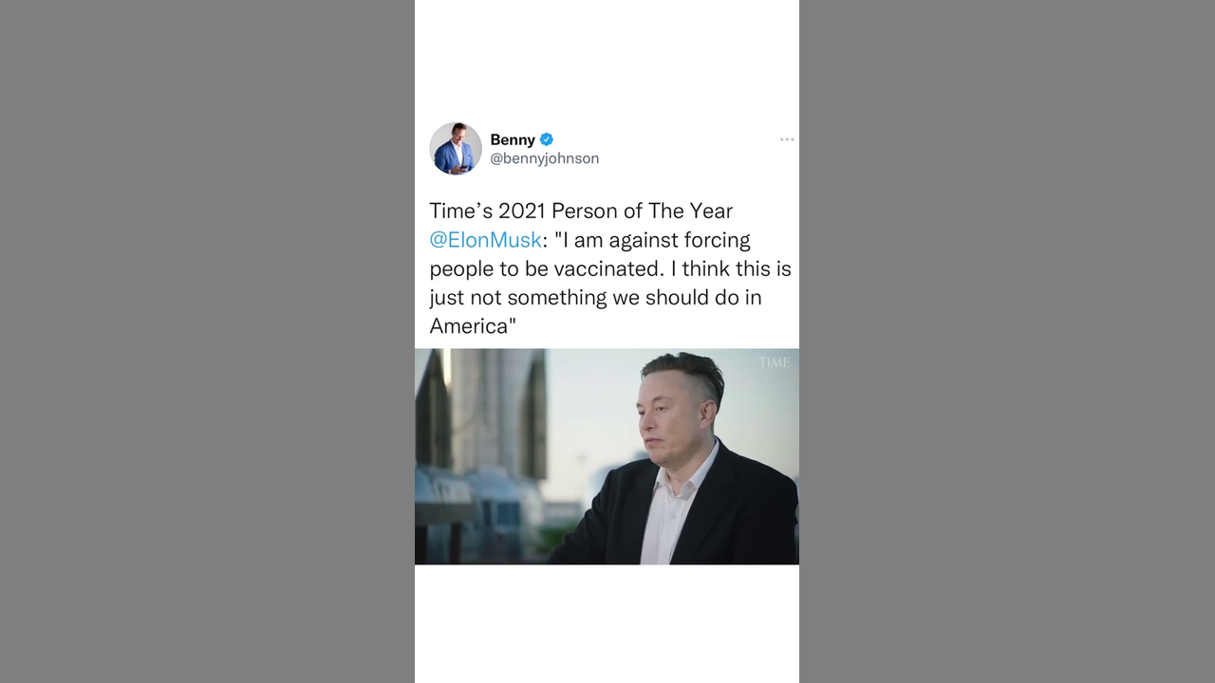Click the gray area right of the tweet
The height and width of the screenshot is (683, 1215).
point(1007,341)
